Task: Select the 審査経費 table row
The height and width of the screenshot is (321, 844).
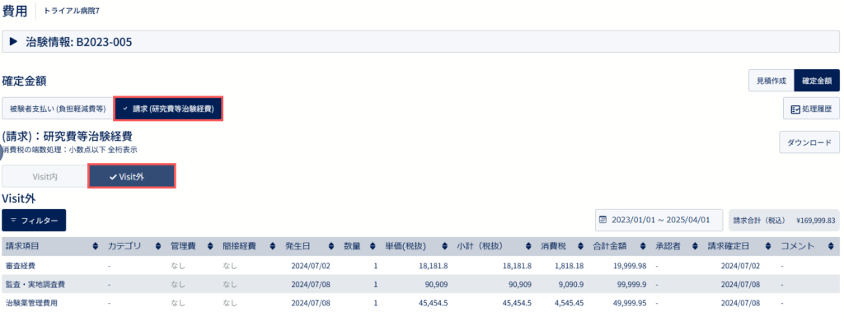Action: click(x=420, y=266)
